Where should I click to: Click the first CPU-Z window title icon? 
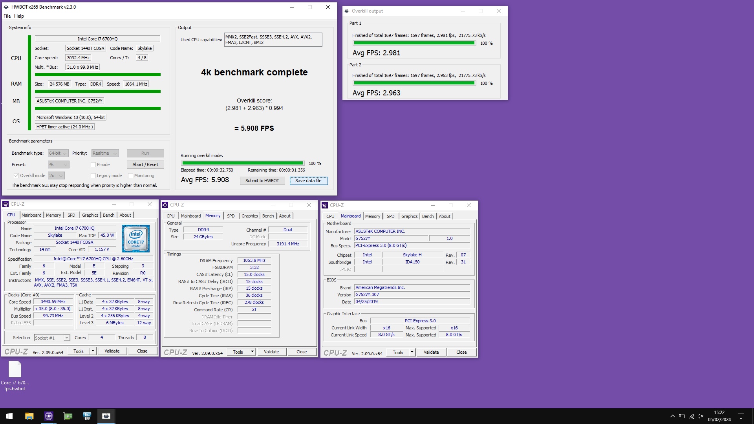[5, 204]
